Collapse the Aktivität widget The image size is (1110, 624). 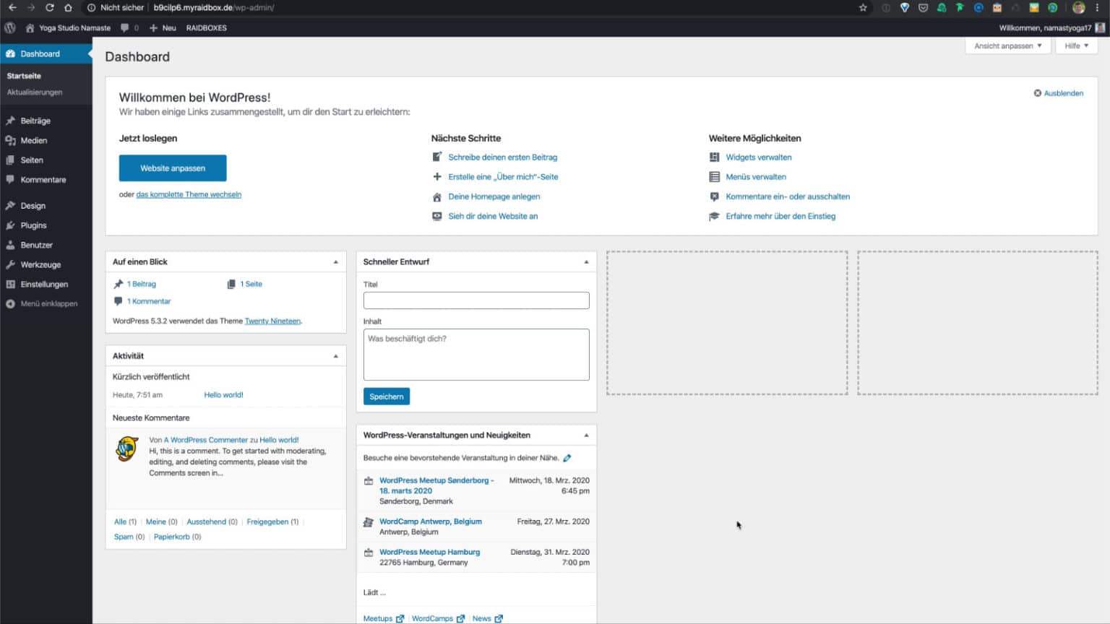click(x=335, y=355)
